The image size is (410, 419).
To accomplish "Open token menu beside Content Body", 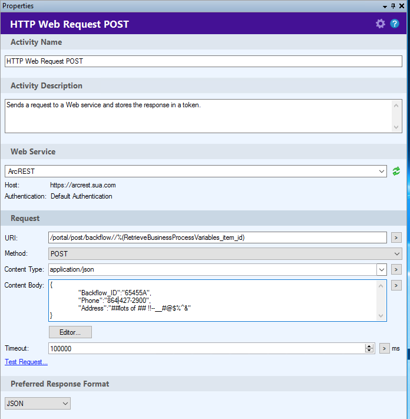I will coord(396,285).
